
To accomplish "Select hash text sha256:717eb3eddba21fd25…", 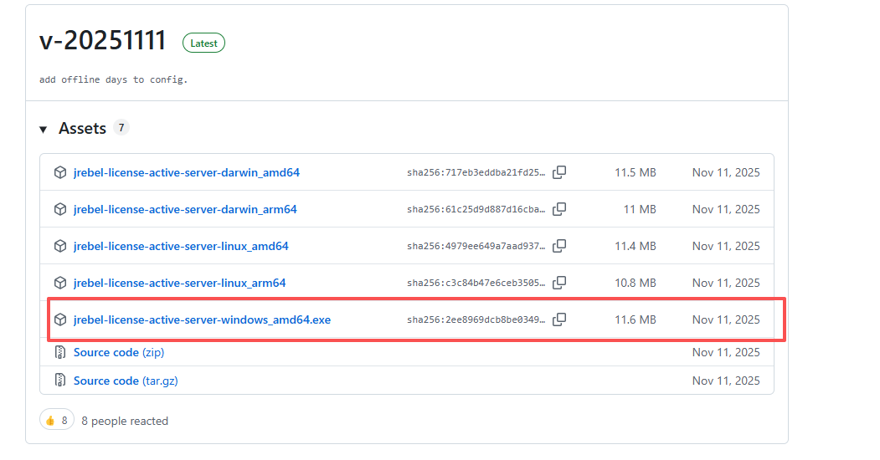I will point(476,172).
